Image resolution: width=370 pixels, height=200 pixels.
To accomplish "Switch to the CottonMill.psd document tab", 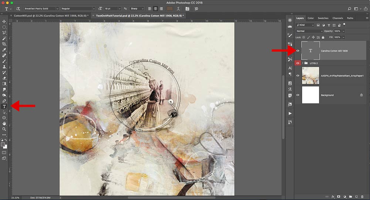I will tap(51, 16).
